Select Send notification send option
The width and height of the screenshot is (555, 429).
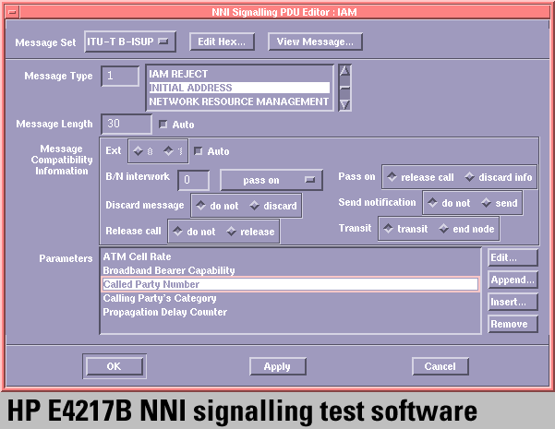[x=500, y=203]
